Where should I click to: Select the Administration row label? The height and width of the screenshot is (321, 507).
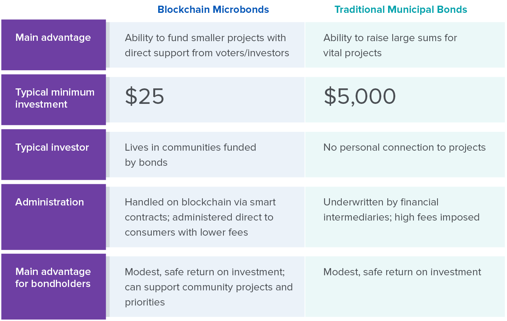pos(49,202)
